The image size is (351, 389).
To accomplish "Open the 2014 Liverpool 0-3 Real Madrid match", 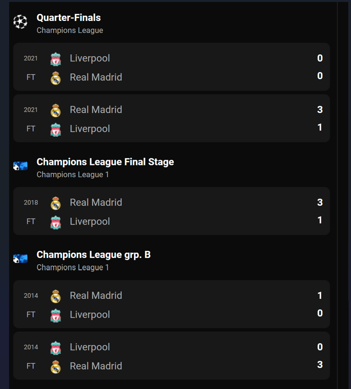I will 191,356.
